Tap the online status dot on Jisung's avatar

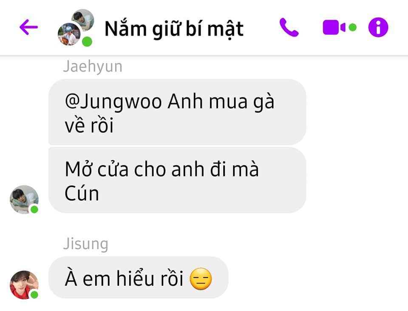point(34,294)
